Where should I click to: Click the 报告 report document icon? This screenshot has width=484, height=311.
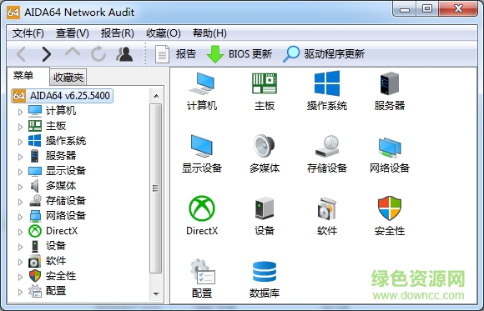[162, 54]
